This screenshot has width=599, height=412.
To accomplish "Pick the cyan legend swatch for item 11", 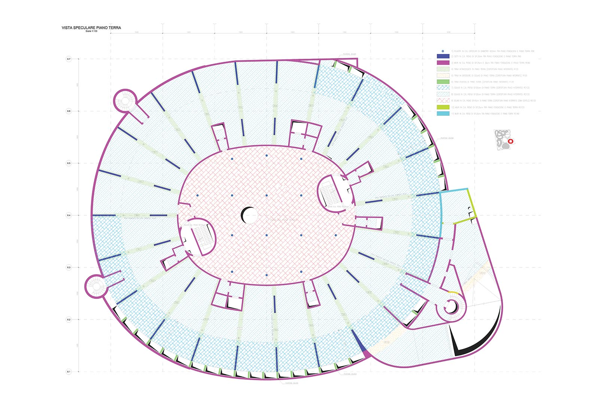I will [x=443, y=113].
